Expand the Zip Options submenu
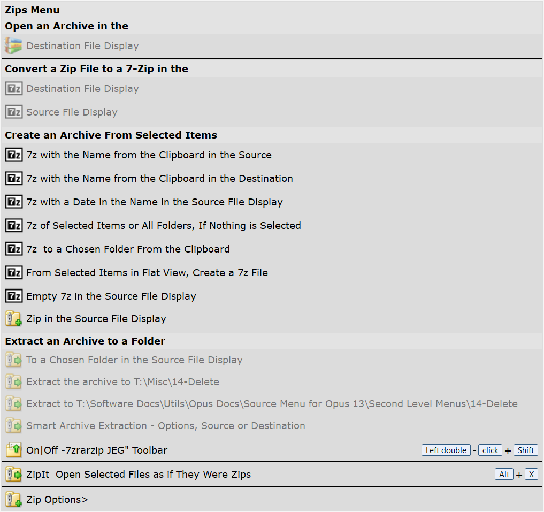Viewport: 544px width, 512px height. 57,500
